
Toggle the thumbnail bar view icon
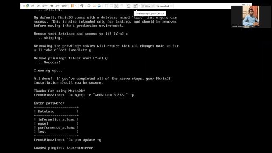tap(111, 6)
